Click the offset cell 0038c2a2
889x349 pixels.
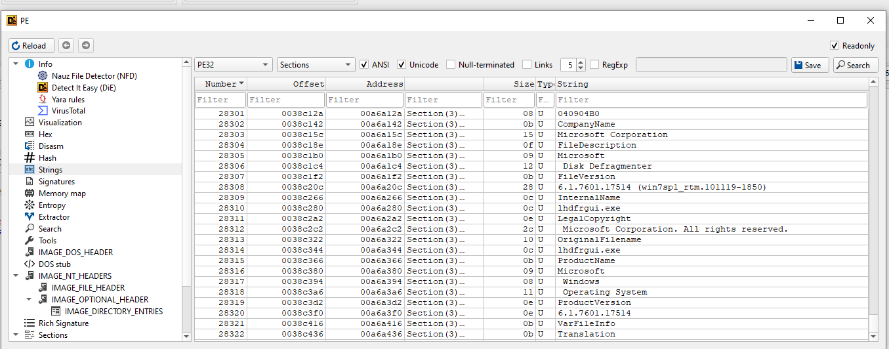286,218
